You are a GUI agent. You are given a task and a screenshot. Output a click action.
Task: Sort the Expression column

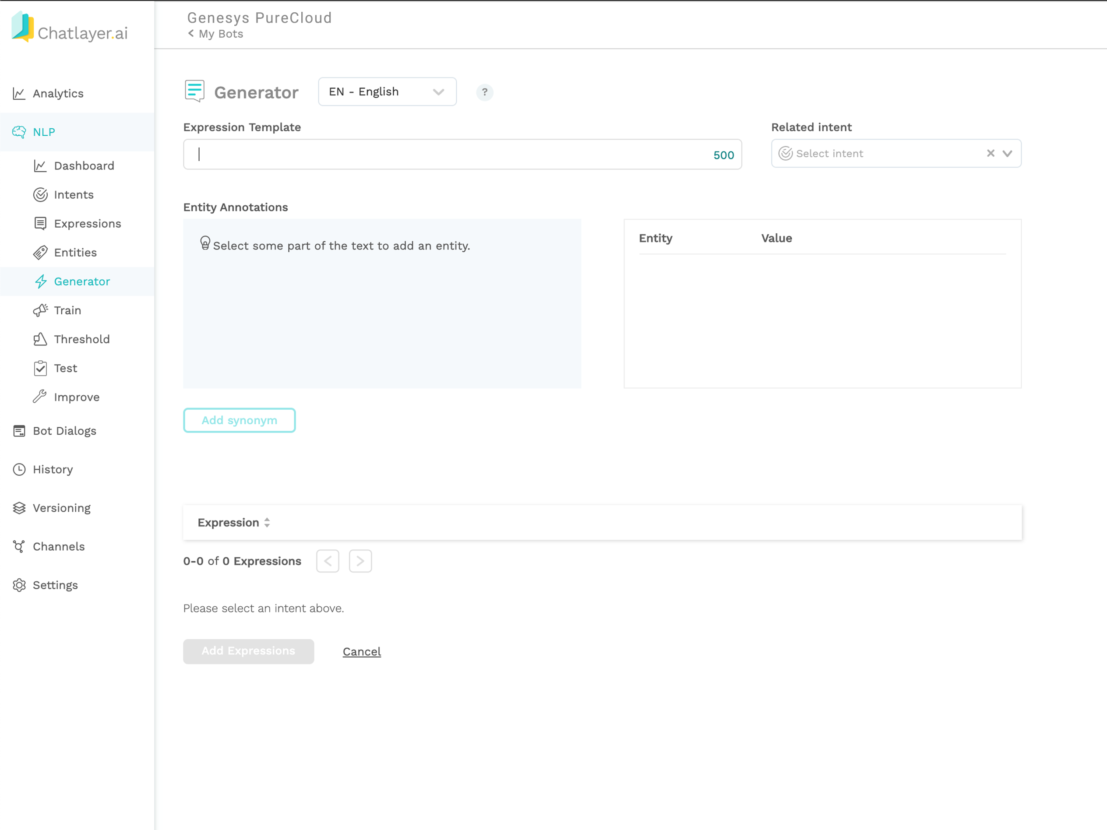(x=267, y=523)
